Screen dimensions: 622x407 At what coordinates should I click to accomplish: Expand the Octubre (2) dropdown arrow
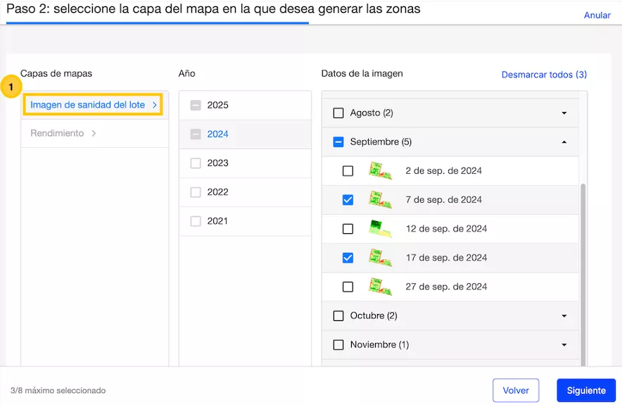click(564, 316)
